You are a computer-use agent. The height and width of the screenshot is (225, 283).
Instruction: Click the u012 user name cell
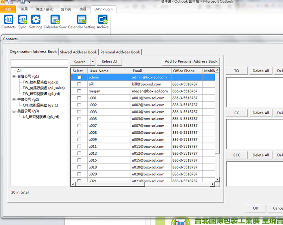(109, 154)
